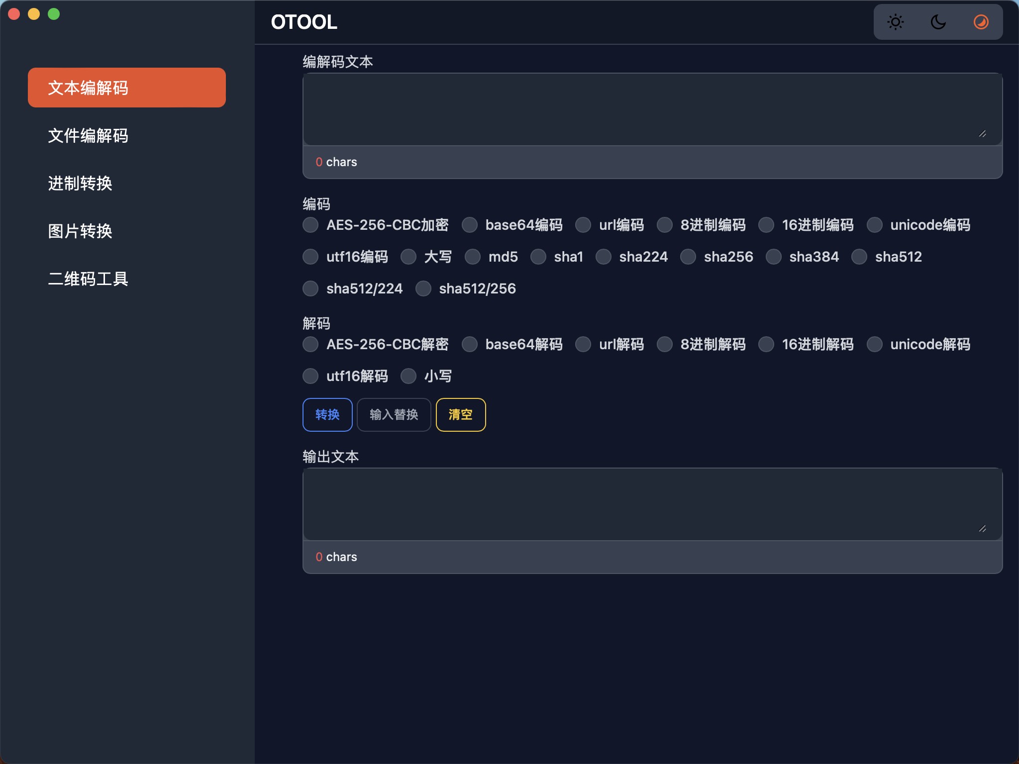
Task: Select the base64编码 radio option
Action: point(470,225)
